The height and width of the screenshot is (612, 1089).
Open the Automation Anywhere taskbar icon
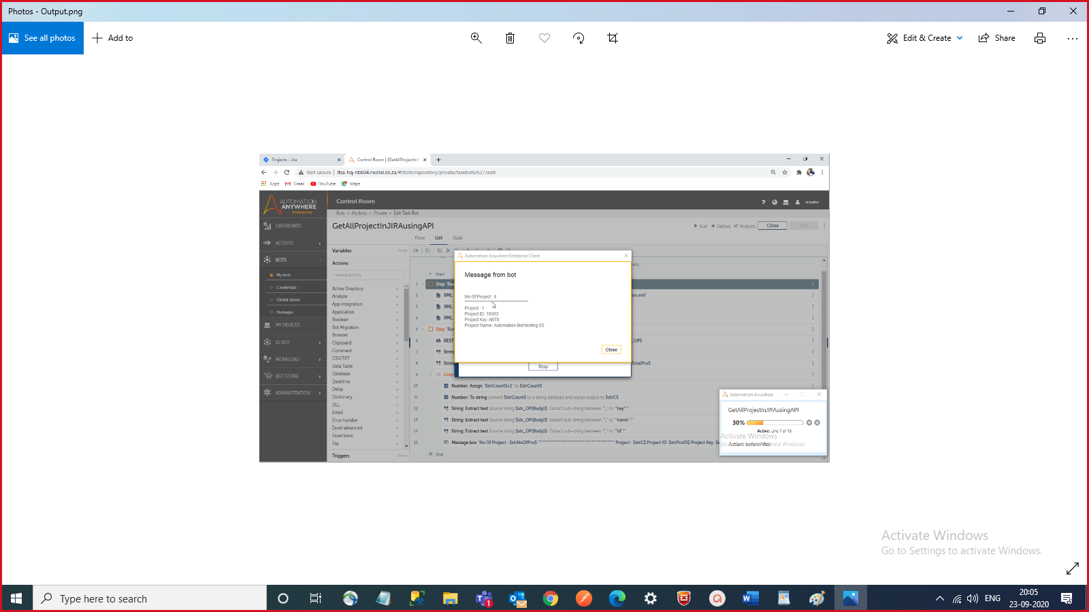[x=717, y=598]
